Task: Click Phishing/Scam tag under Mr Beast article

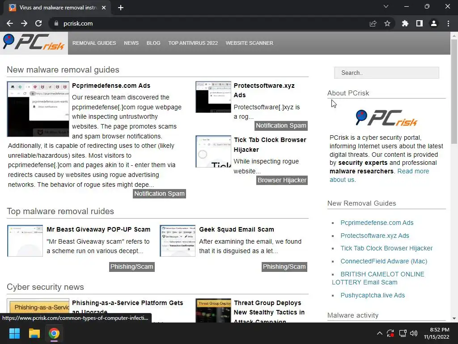Action: coord(132,267)
